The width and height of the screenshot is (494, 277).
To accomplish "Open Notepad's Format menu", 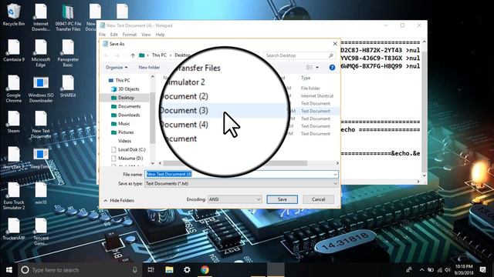I will (x=130, y=35).
